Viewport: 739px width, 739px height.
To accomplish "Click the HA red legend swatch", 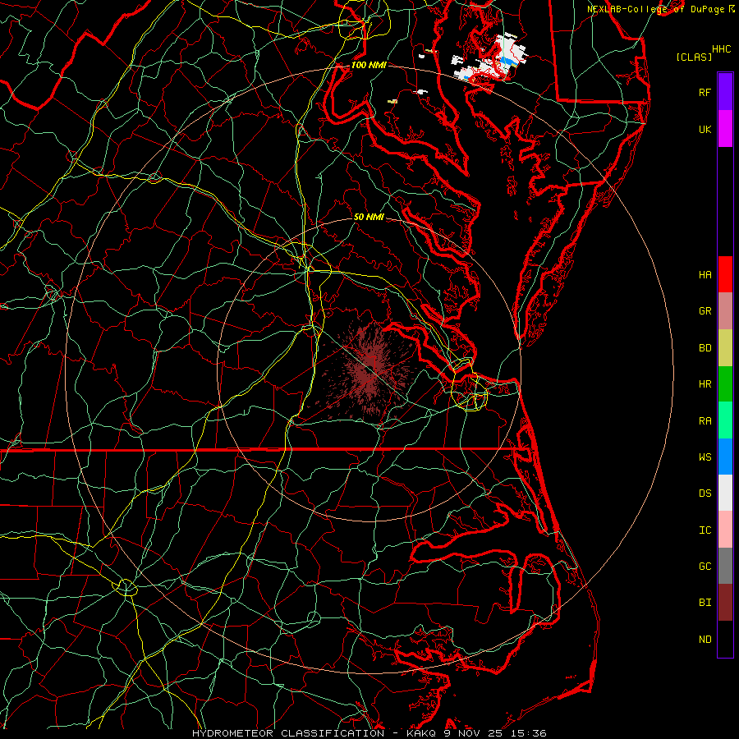I will pos(725,274).
